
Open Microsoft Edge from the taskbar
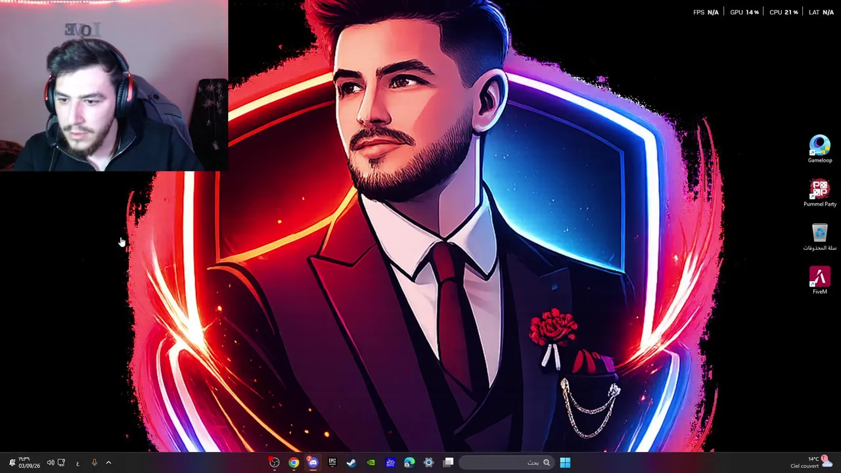click(409, 462)
